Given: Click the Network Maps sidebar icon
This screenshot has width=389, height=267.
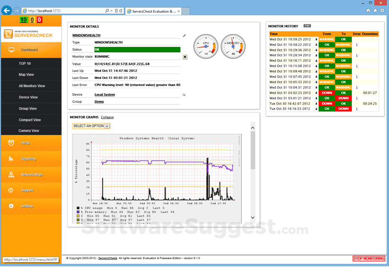Looking at the screenshot, I should [12, 174].
